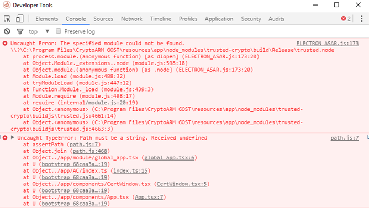Click the 'Path must be a string' message

click(x=112, y=138)
